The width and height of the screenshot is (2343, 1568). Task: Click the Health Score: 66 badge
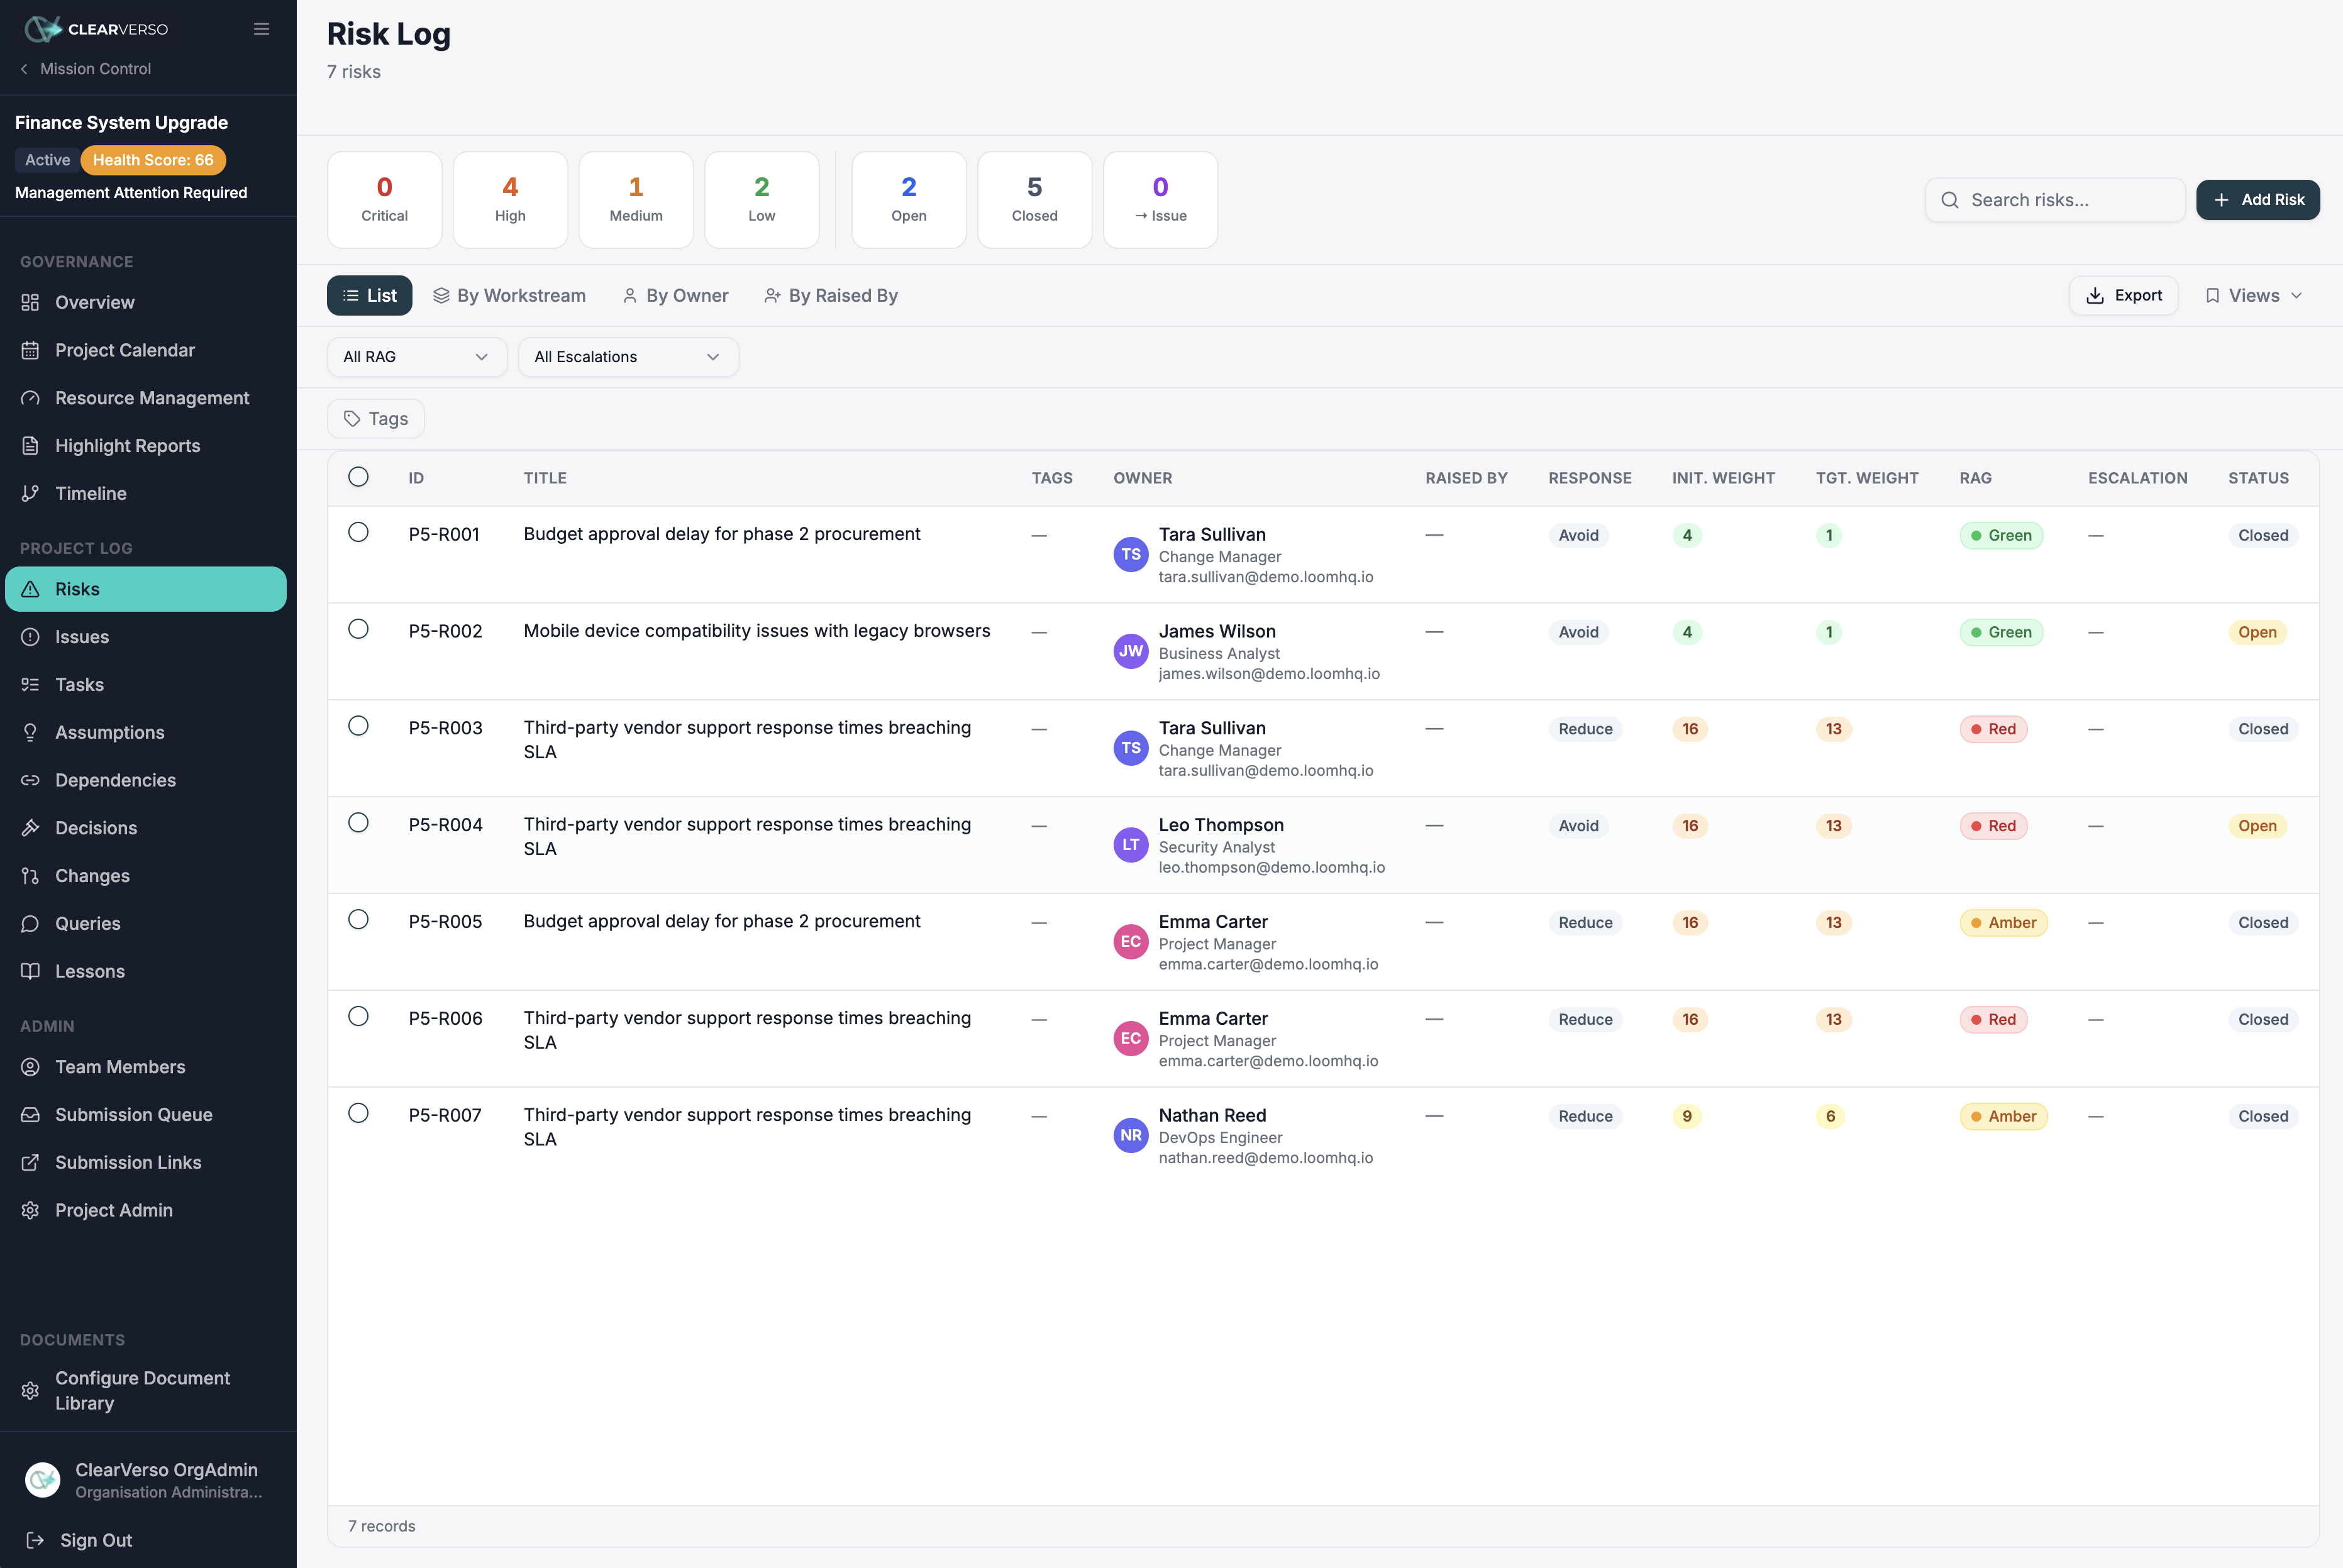153,160
